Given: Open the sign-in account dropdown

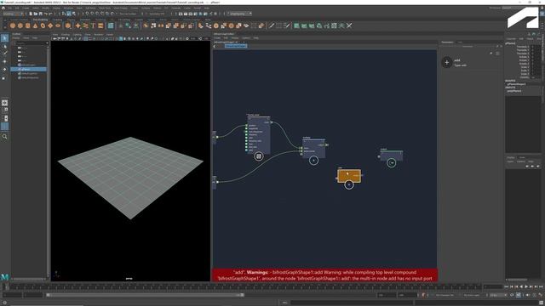Looking at the screenshot, I should click(240, 14).
